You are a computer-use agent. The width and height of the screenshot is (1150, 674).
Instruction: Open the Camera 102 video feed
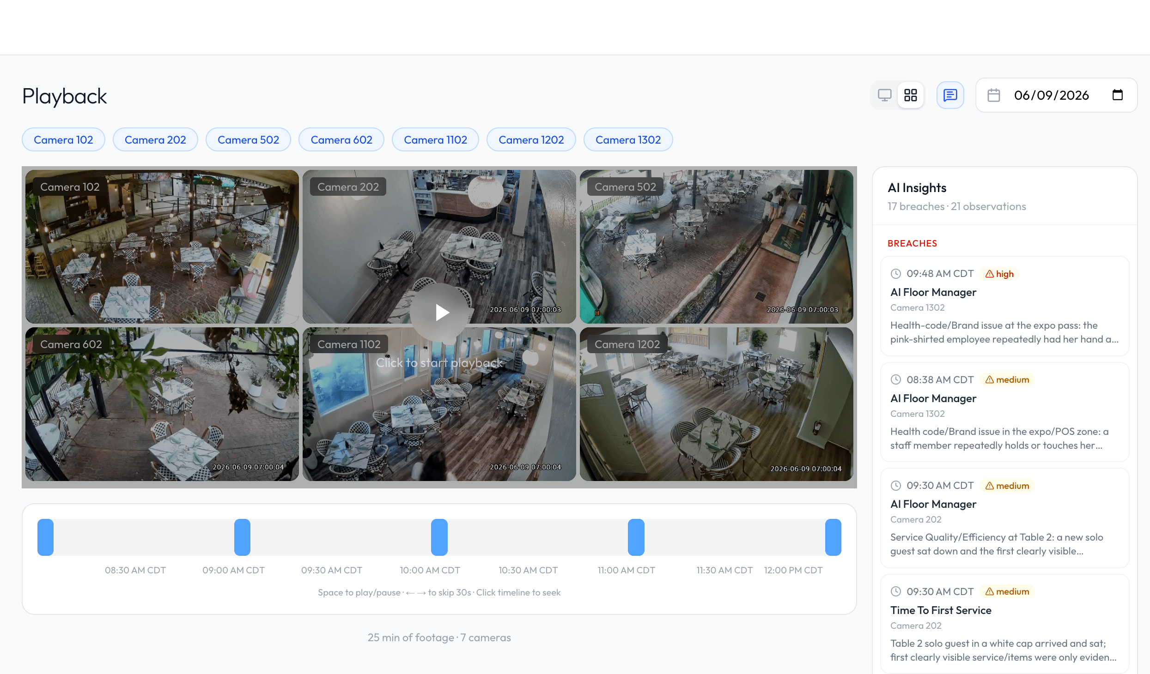(x=162, y=247)
